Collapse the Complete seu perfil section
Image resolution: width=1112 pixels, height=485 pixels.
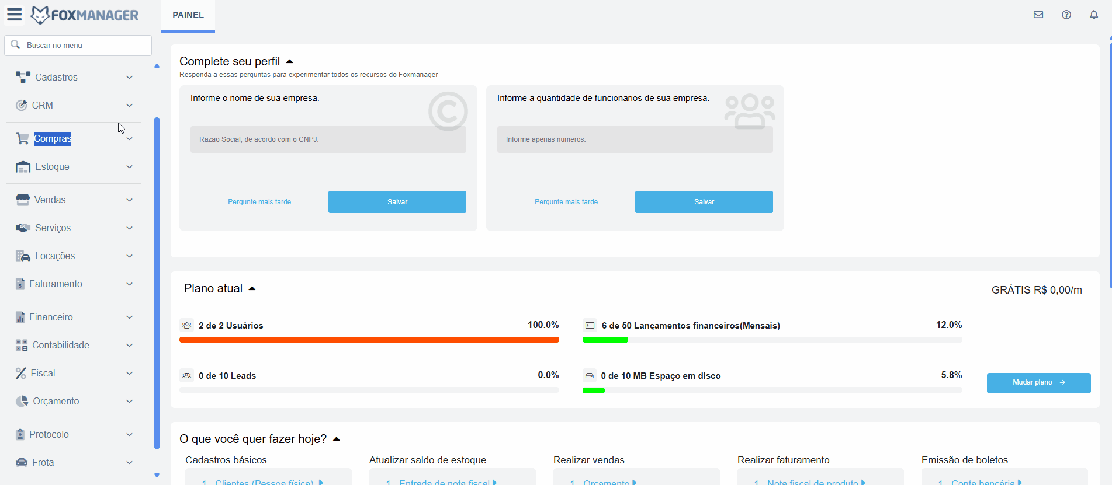(x=290, y=61)
